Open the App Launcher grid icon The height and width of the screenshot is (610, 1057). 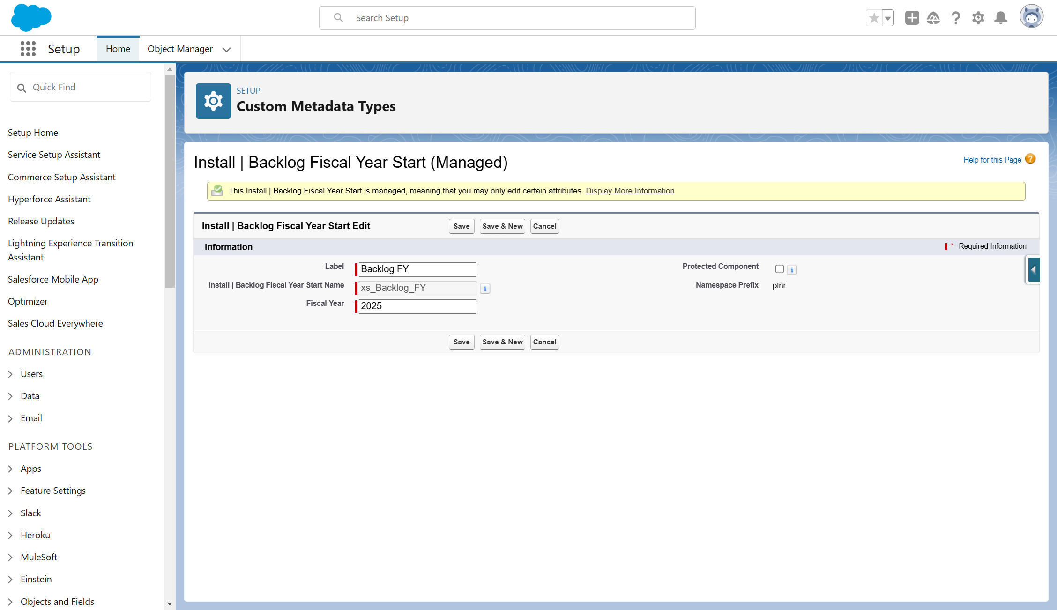(x=28, y=49)
